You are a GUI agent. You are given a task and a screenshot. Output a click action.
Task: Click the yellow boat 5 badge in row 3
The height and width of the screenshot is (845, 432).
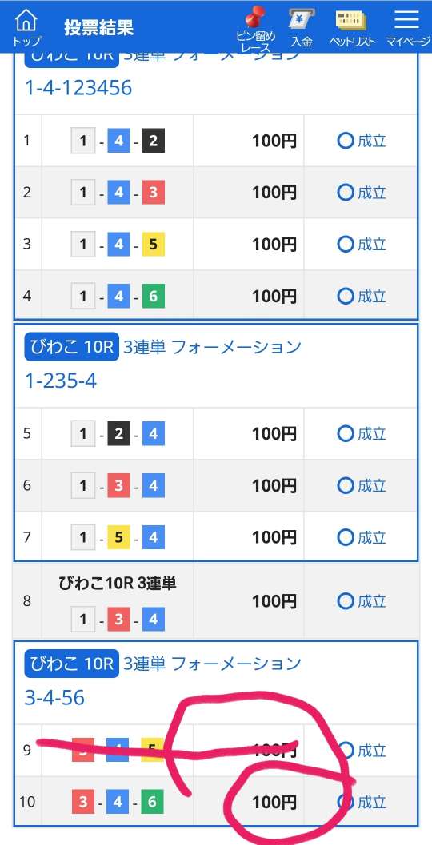pos(153,245)
